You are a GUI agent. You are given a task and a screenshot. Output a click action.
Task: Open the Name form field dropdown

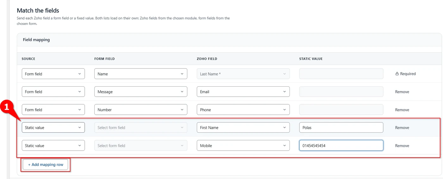pyautogui.click(x=141, y=74)
